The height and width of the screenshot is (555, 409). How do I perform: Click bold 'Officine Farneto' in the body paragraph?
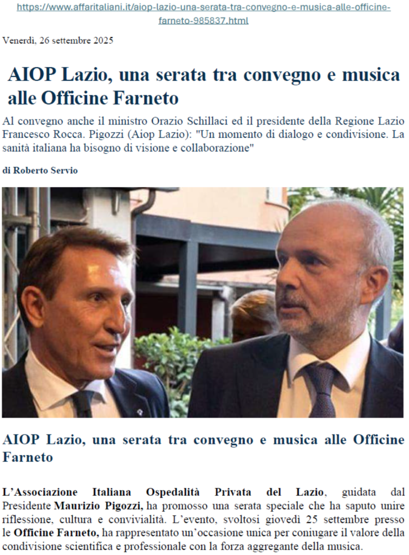pyautogui.click(x=56, y=533)
